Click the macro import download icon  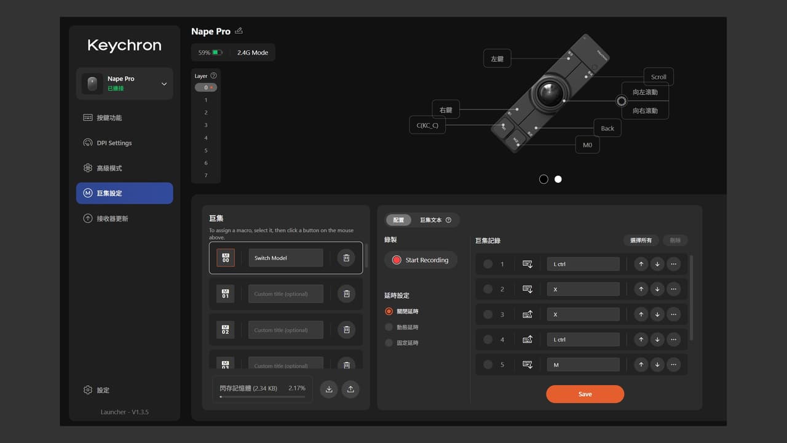(329, 389)
